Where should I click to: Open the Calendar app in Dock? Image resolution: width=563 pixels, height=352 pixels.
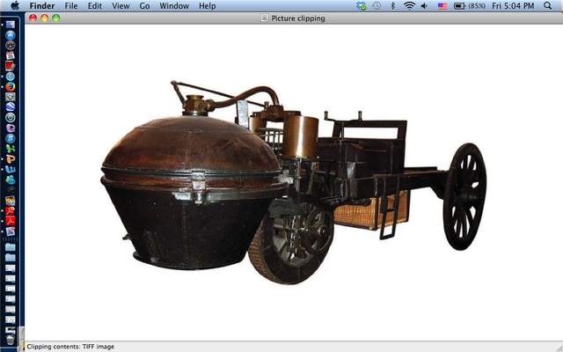point(11,55)
